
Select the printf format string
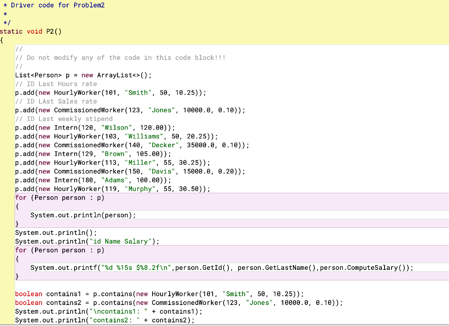coord(137,268)
